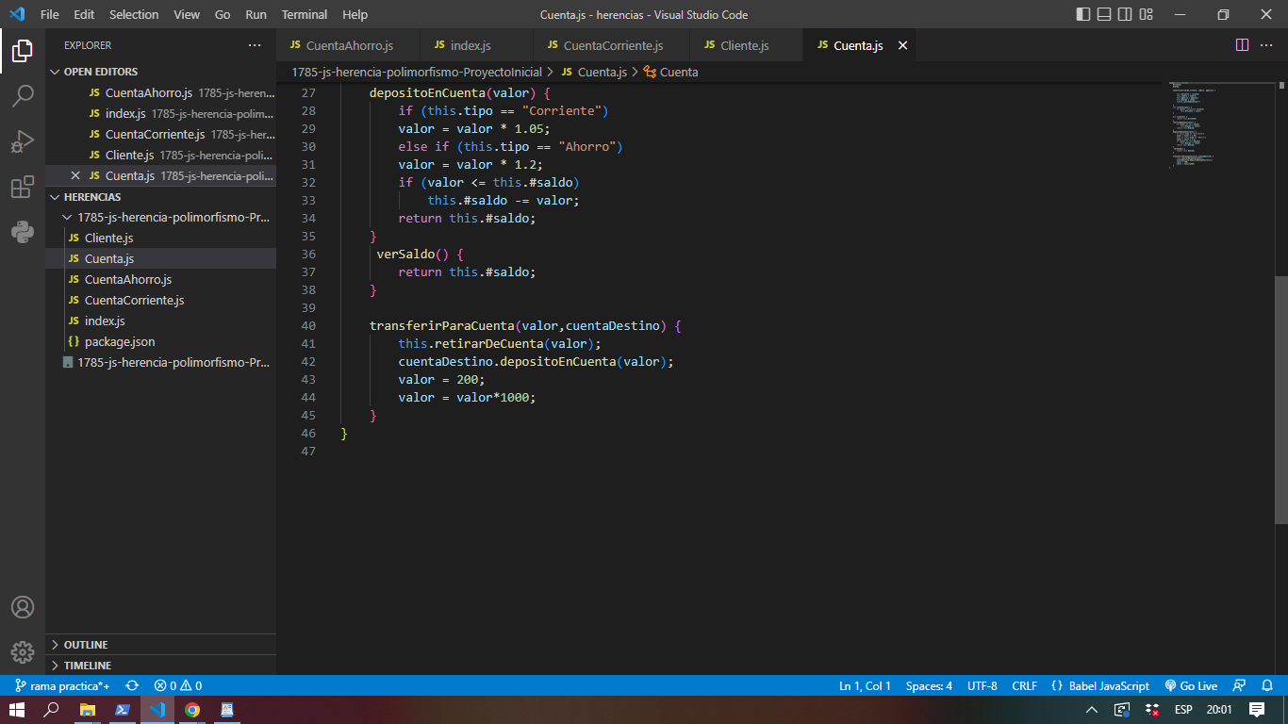
Task: Close the Cuenta.js editor tab
Action: pos(902,45)
